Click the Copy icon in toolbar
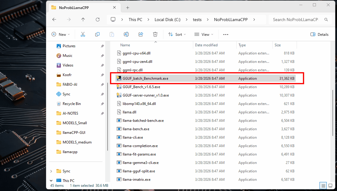This screenshot has height=191, width=337. pyautogui.click(x=97, y=34)
